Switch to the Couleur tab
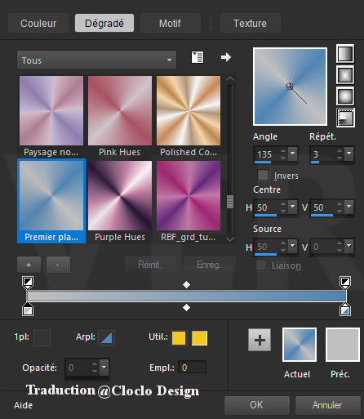364x419 pixels. [38, 23]
